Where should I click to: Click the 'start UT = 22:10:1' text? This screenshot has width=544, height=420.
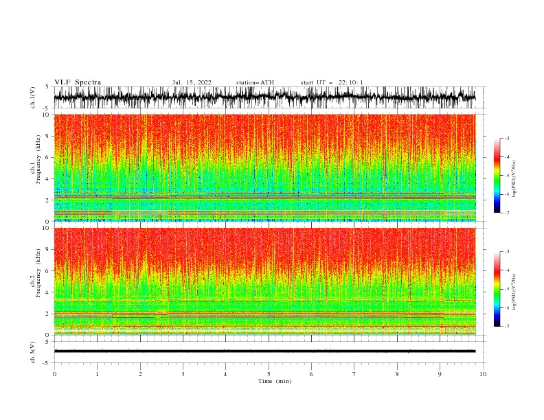click(x=332, y=82)
